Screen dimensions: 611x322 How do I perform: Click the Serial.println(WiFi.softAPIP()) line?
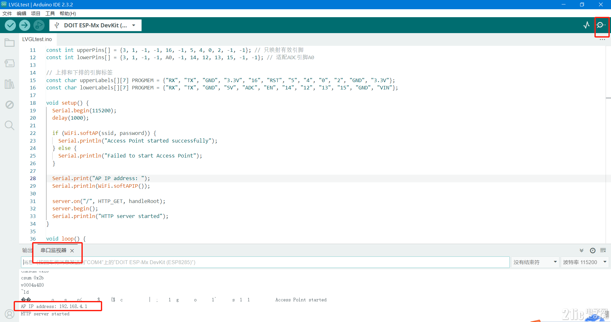tap(101, 186)
